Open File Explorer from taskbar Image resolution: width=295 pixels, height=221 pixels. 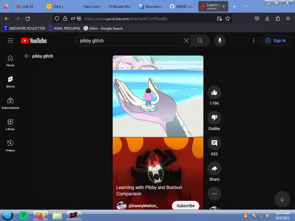(x=57, y=215)
